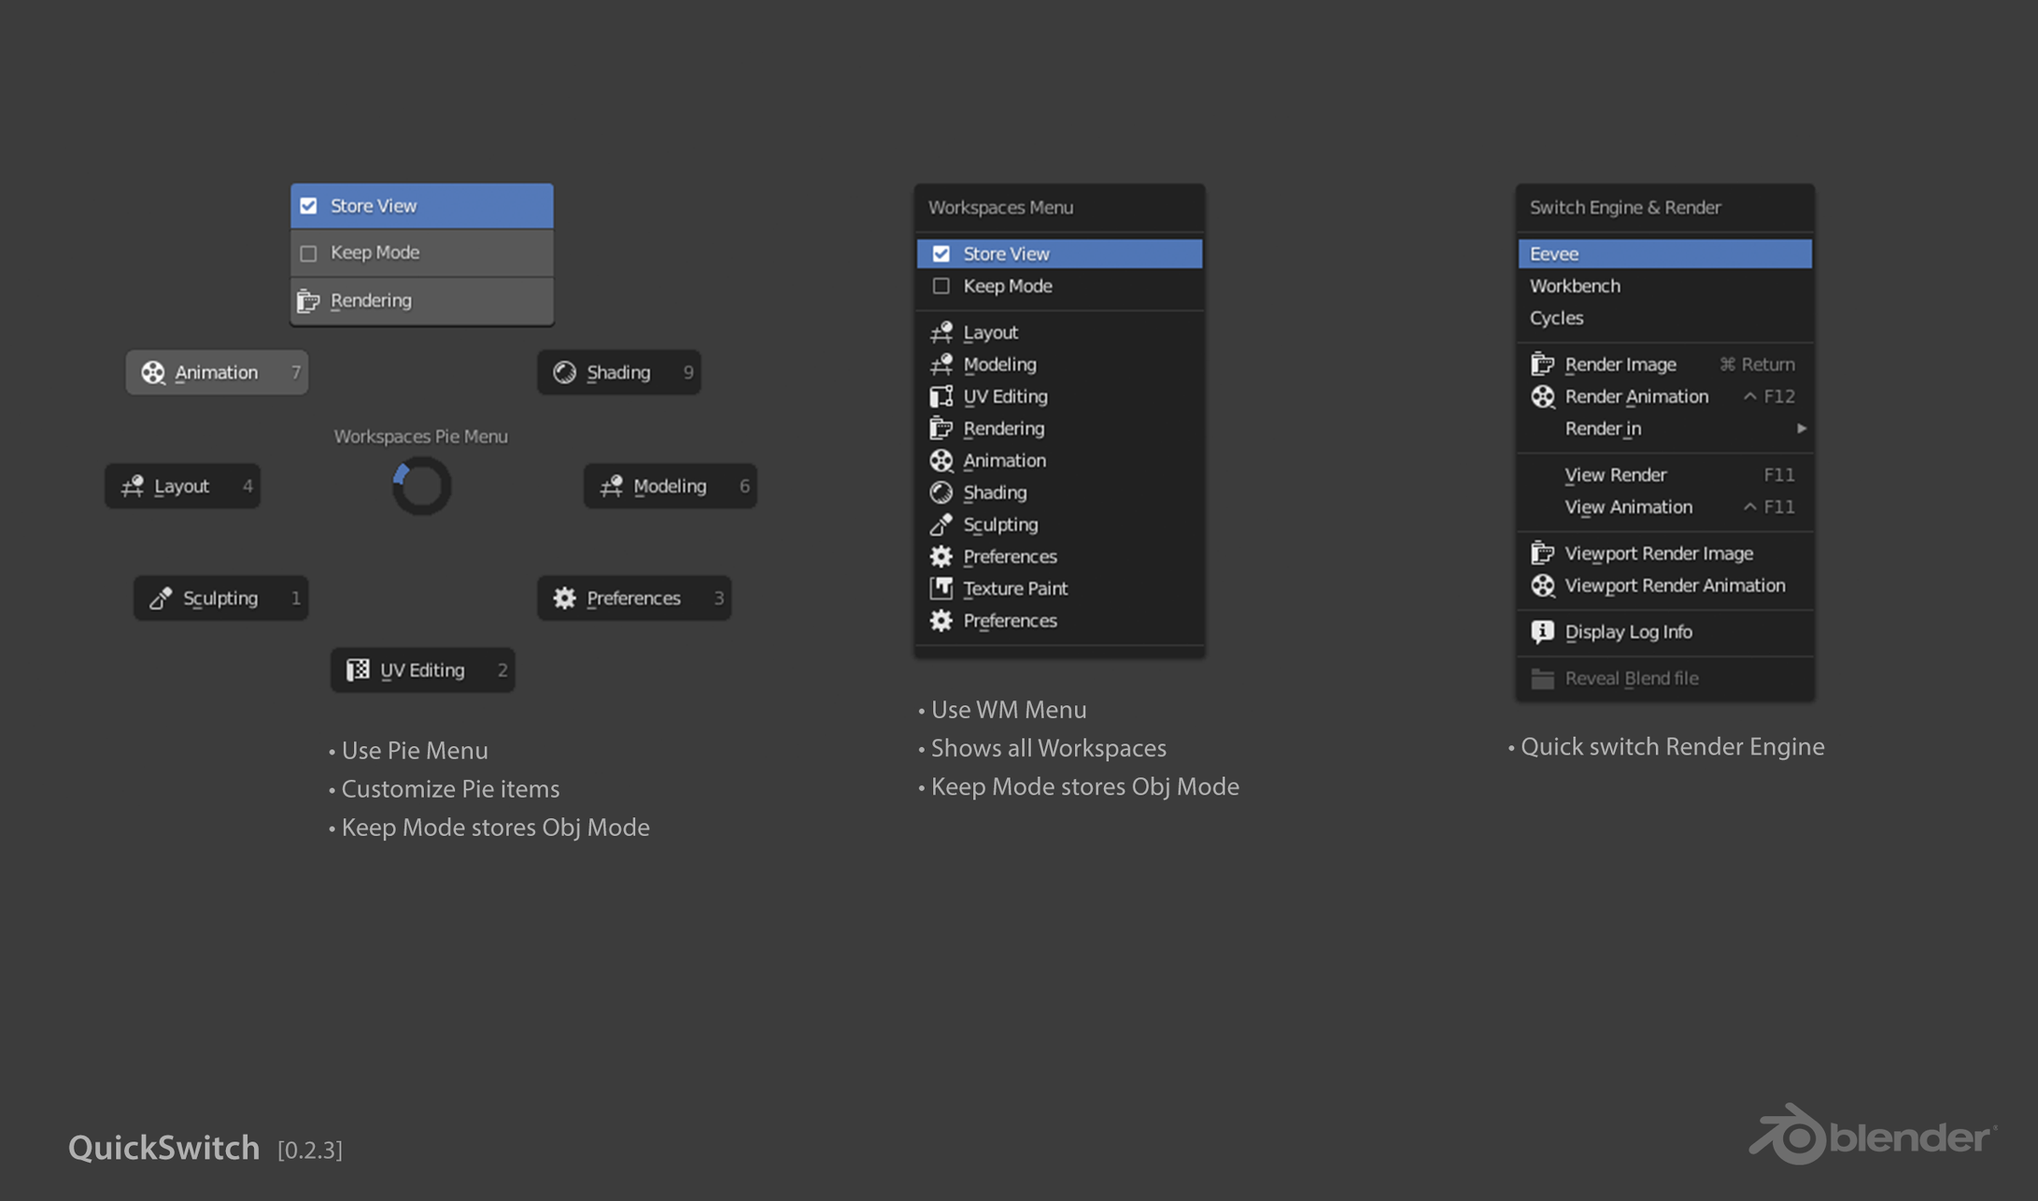Choose Workbench from engine list
The width and height of the screenshot is (2038, 1201).
pos(1574,286)
